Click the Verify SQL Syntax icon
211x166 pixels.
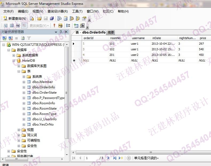pos(60,26)
